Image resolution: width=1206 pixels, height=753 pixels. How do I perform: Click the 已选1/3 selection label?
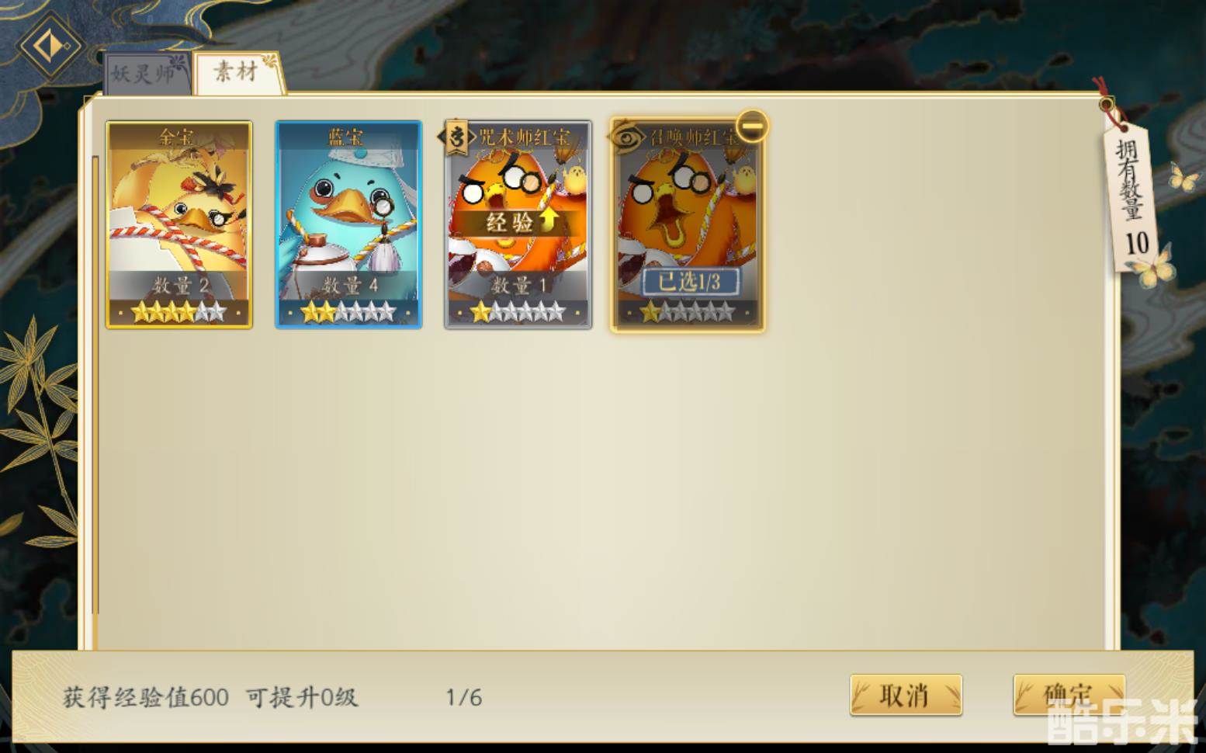pos(689,282)
